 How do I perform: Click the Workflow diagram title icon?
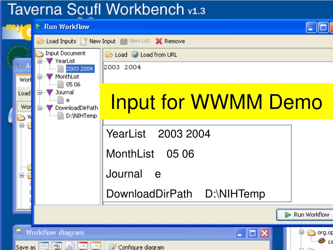(x=20, y=232)
